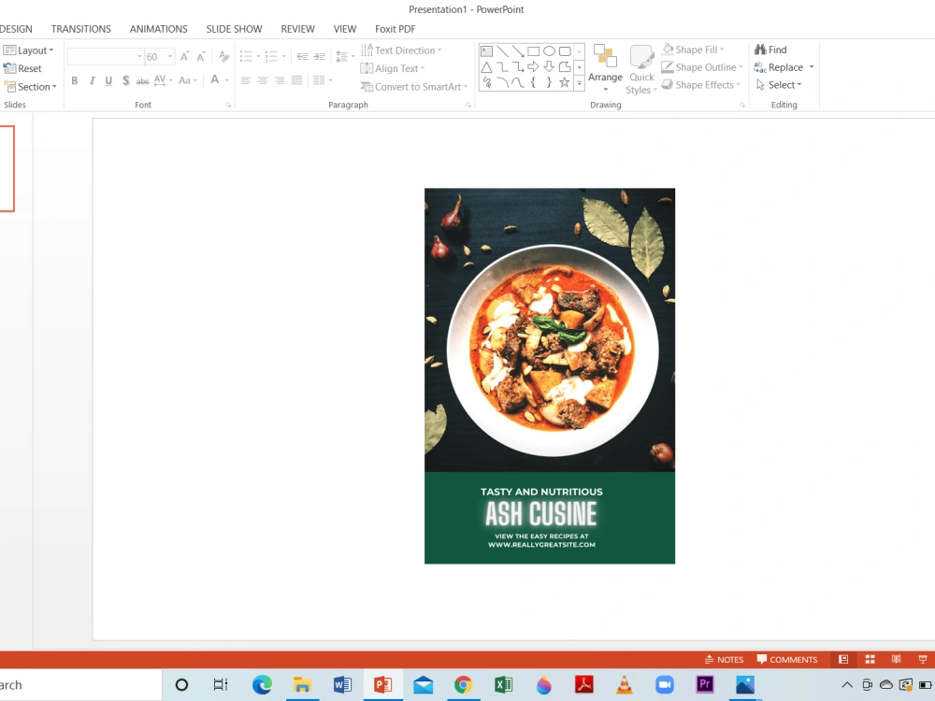This screenshot has width=935, height=701.
Task: Toggle Text Shadow formatting
Action: pyautogui.click(x=126, y=80)
